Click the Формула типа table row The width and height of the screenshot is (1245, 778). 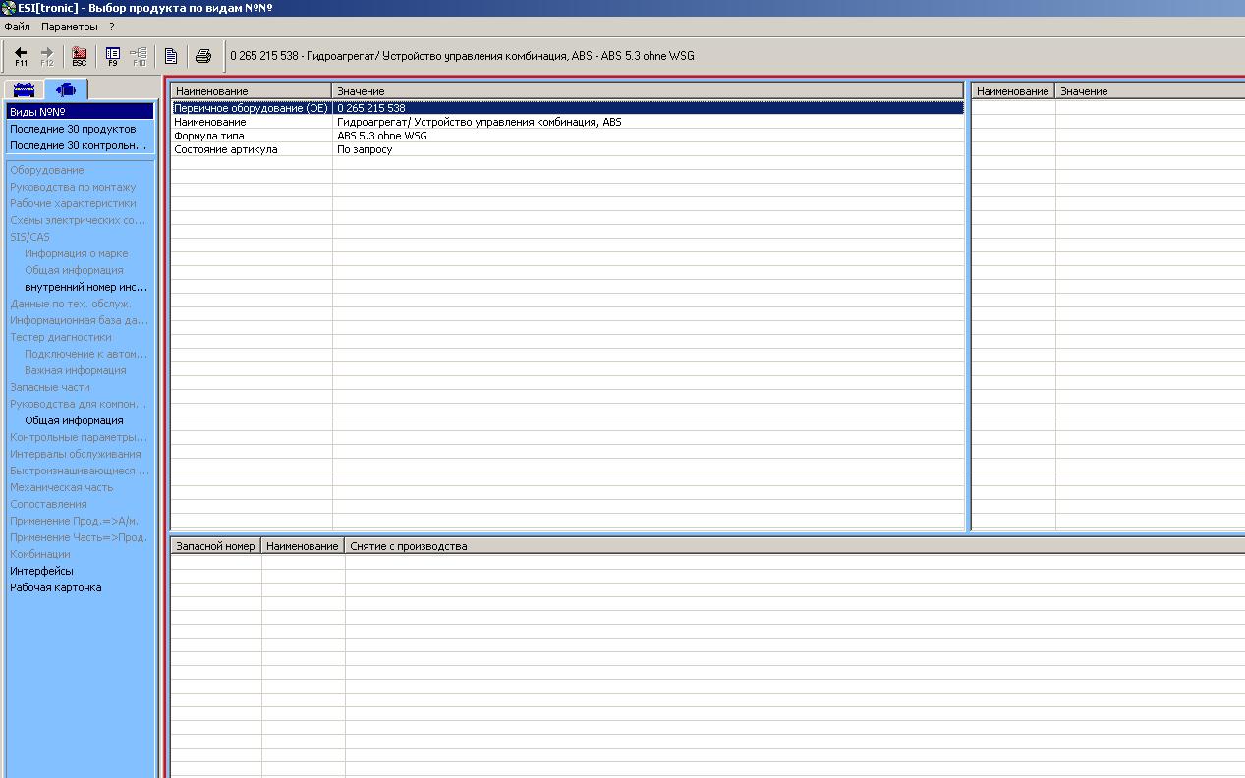[x=209, y=136]
